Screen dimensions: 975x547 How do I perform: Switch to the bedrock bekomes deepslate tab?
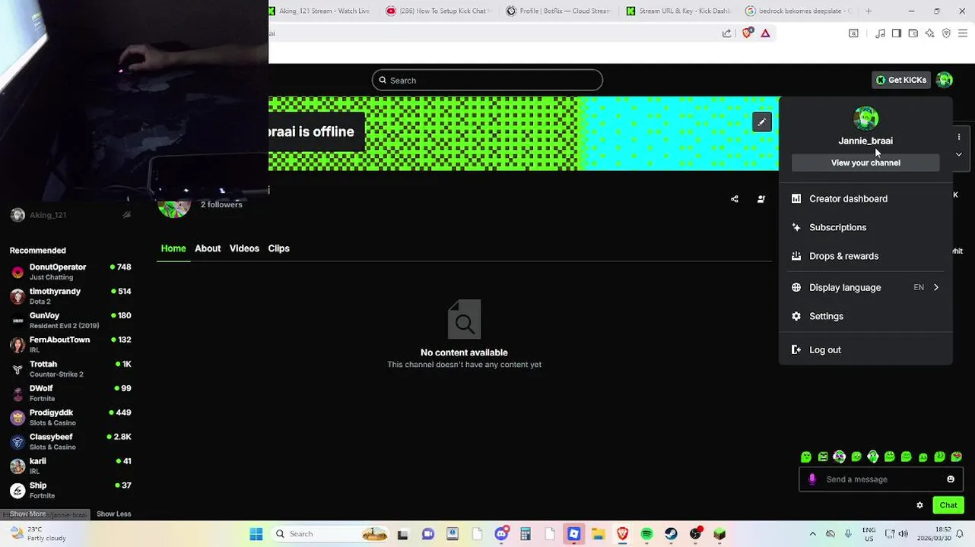(799, 11)
